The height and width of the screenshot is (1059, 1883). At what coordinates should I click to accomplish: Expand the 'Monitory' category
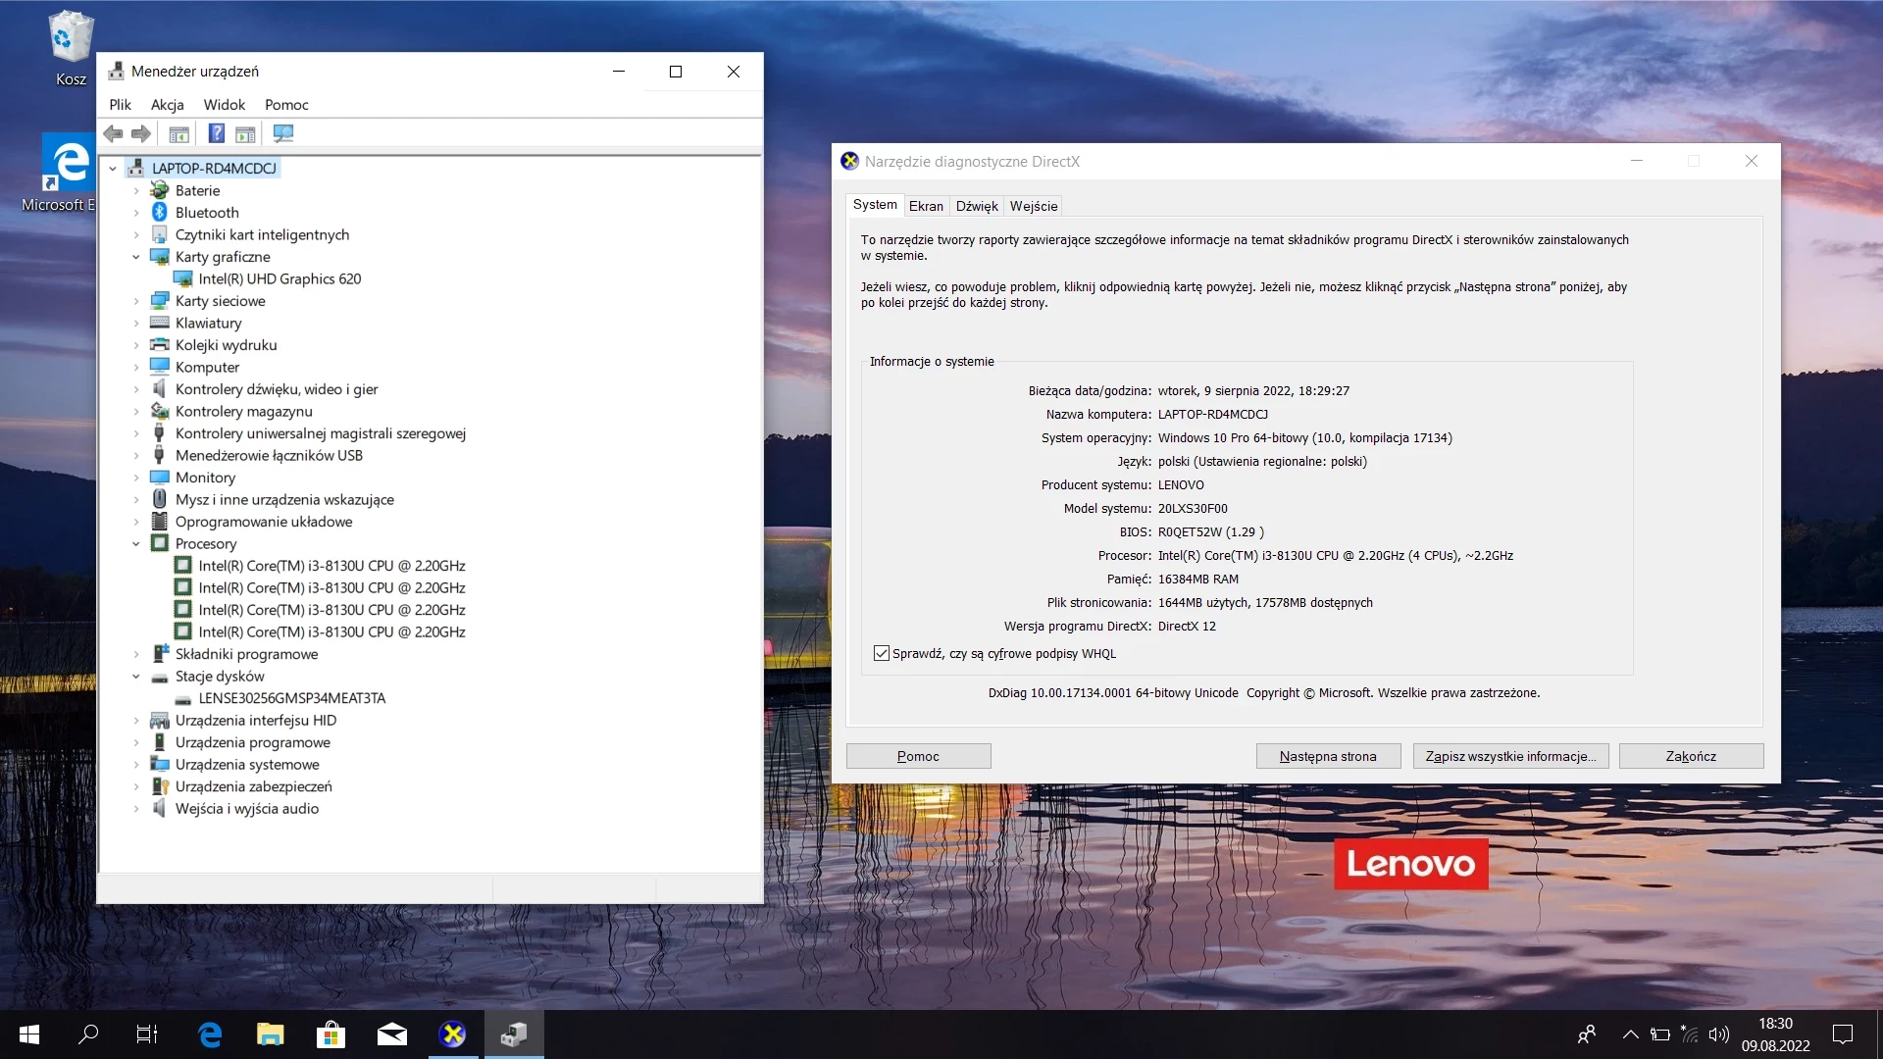[x=137, y=478]
